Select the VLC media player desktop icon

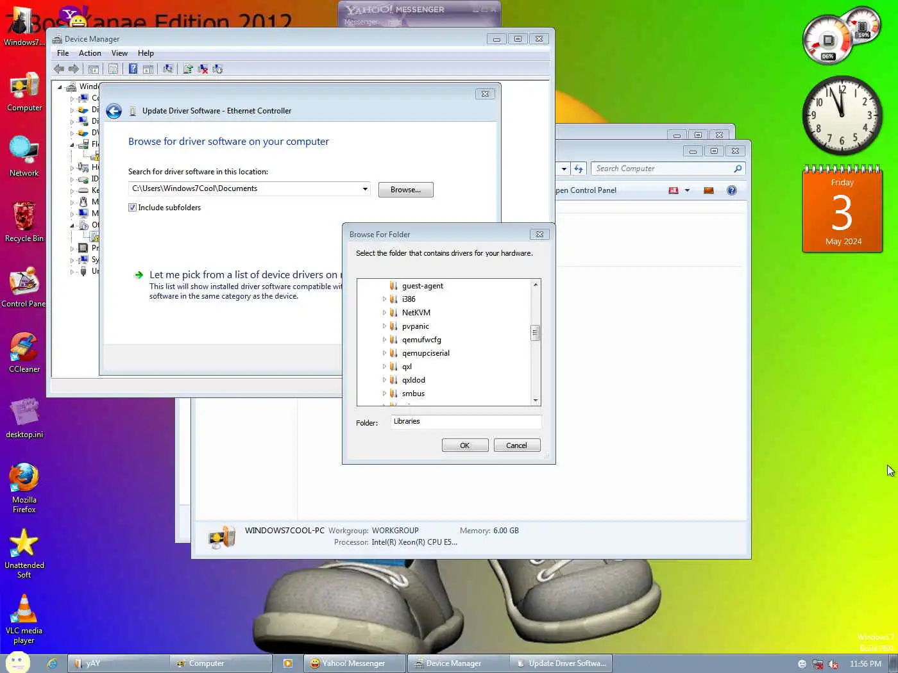click(24, 619)
